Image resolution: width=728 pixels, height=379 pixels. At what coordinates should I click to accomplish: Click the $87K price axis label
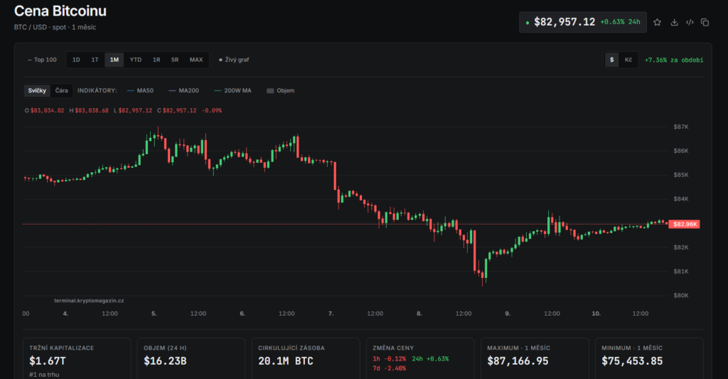click(680, 127)
